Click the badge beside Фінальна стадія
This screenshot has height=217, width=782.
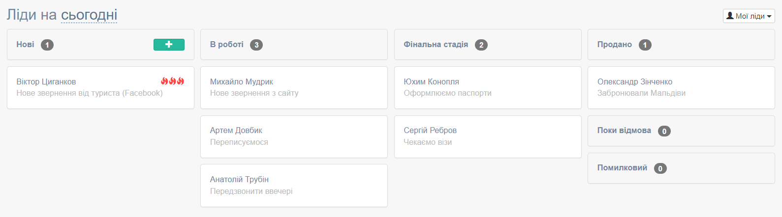[x=481, y=45]
